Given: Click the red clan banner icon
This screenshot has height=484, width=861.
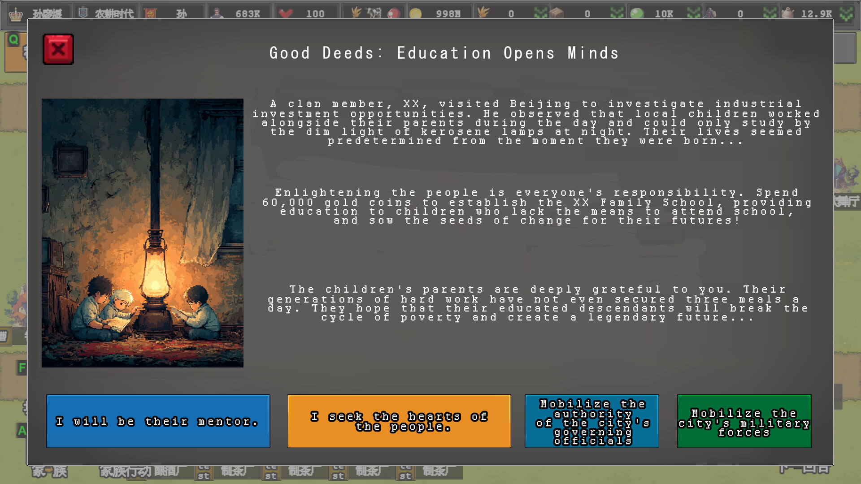Looking at the screenshot, I should pos(151,13).
